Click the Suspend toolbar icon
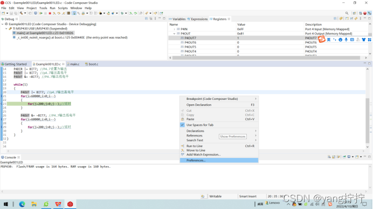The width and height of the screenshot is (373, 209). [45, 13]
